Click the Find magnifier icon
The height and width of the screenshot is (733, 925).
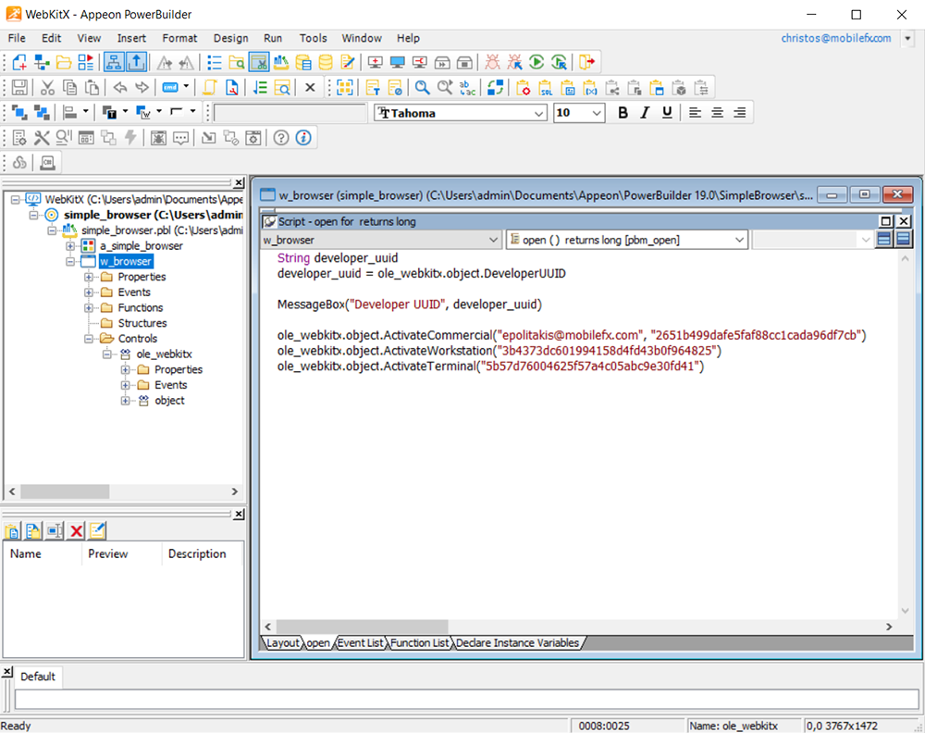(422, 88)
